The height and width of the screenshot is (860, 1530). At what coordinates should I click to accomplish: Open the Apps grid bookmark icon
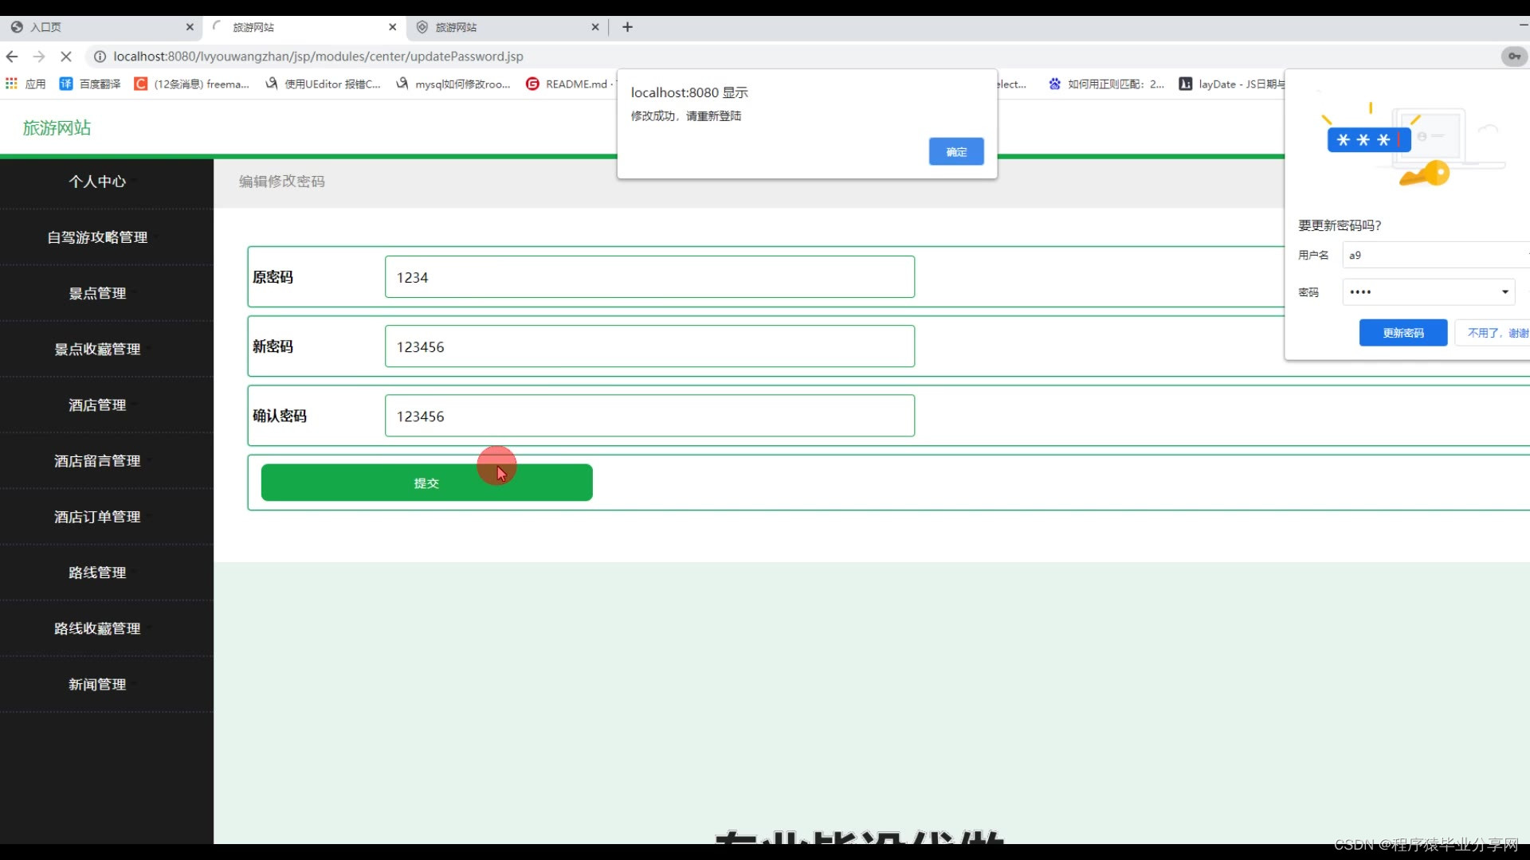point(11,84)
